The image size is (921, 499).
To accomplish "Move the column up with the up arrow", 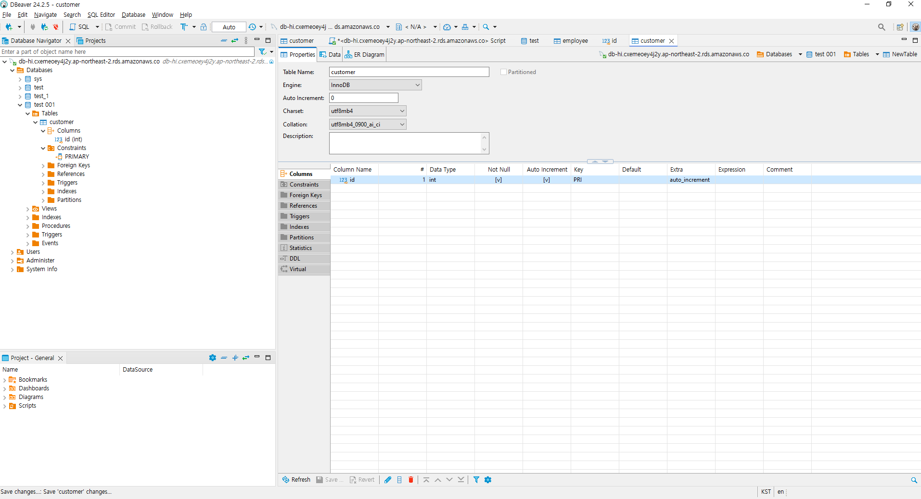I will click(x=438, y=480).
